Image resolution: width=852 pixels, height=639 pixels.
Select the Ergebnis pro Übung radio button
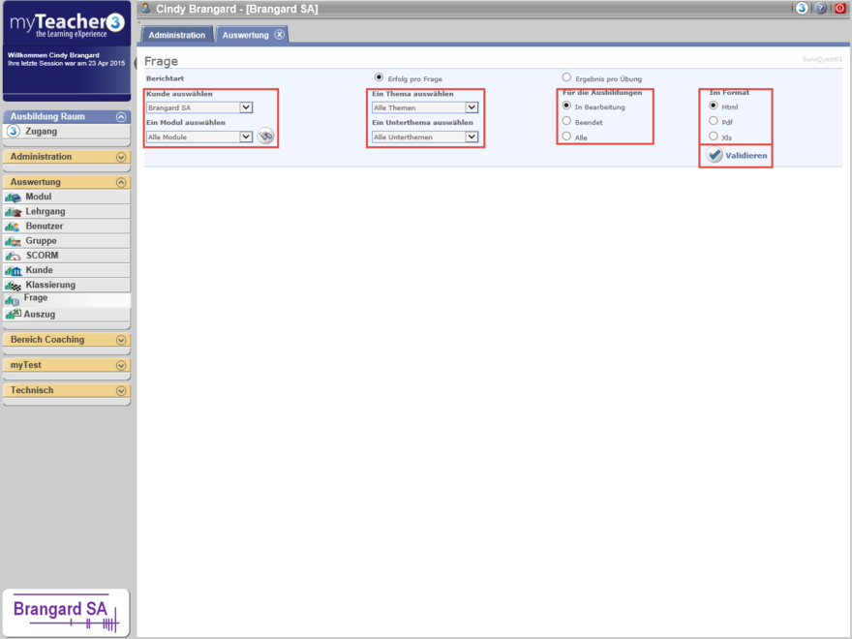coord(566,77)
